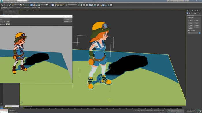Click the Bind to Space Warp icon
Screen dimensions: 202x113
click(12, 5)
